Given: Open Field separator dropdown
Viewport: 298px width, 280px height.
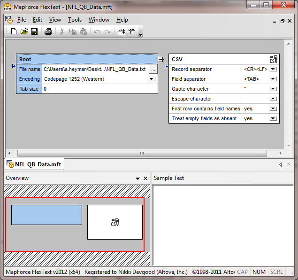Looking at the screenshot, I should click(273, 79).
